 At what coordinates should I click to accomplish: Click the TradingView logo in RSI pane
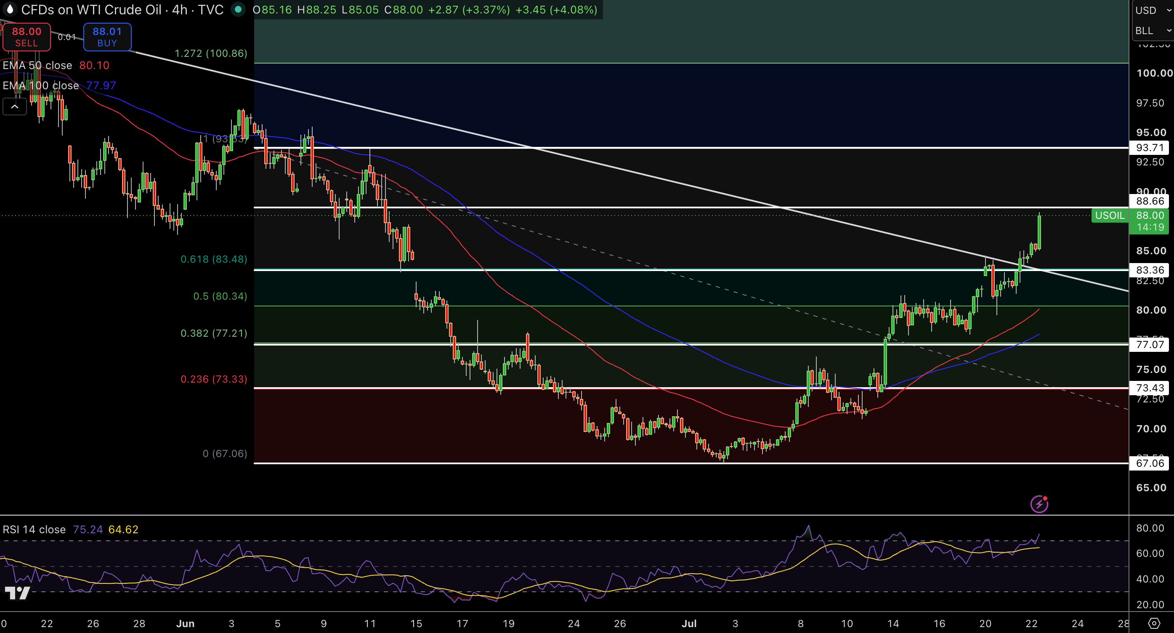[17, 593]
